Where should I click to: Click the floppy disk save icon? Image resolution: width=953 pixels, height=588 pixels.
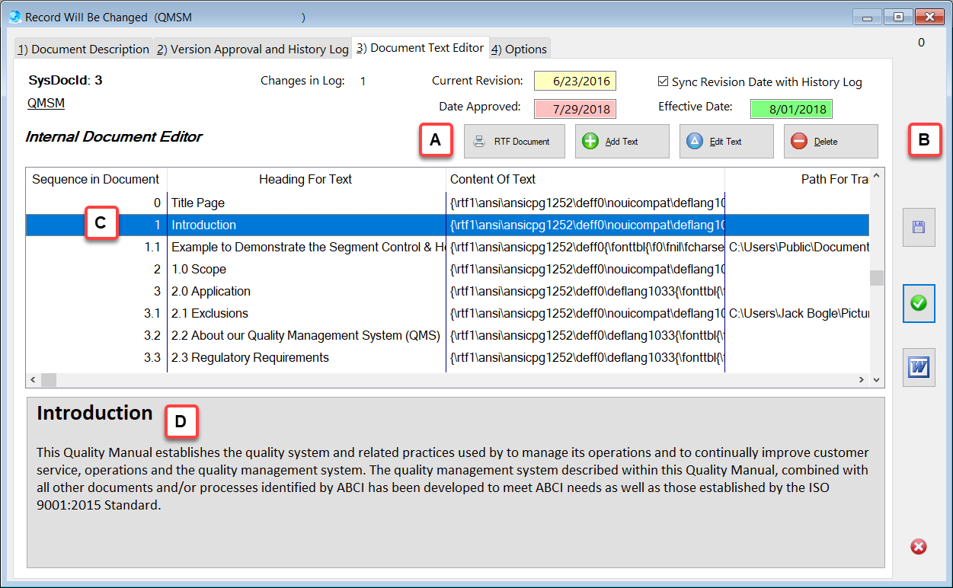919,227
